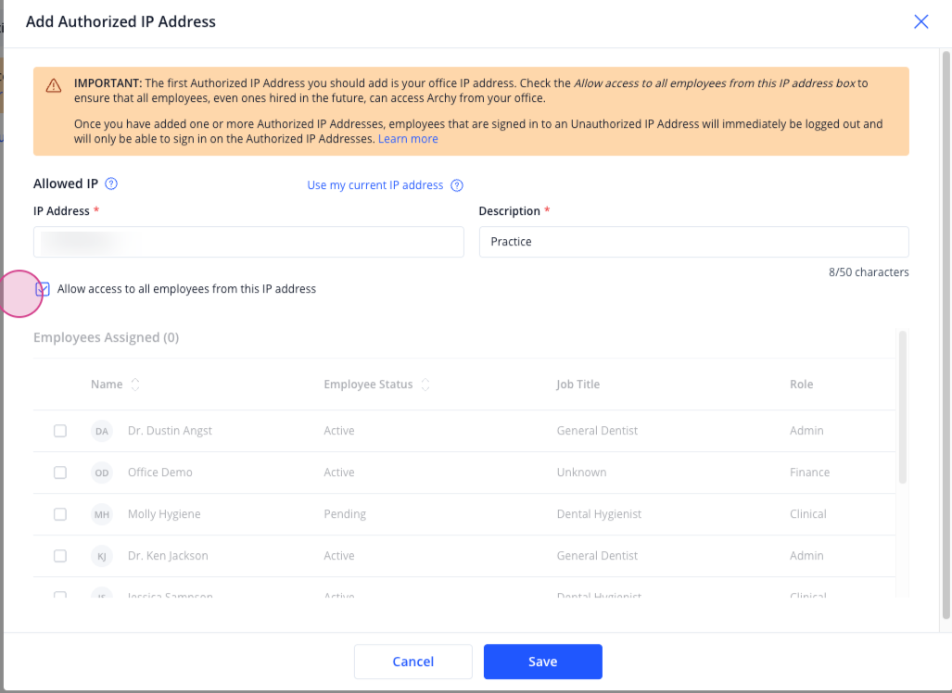Select the Molly Hygiene name
This screenshot has width=952, height=693.
point(164,514)
